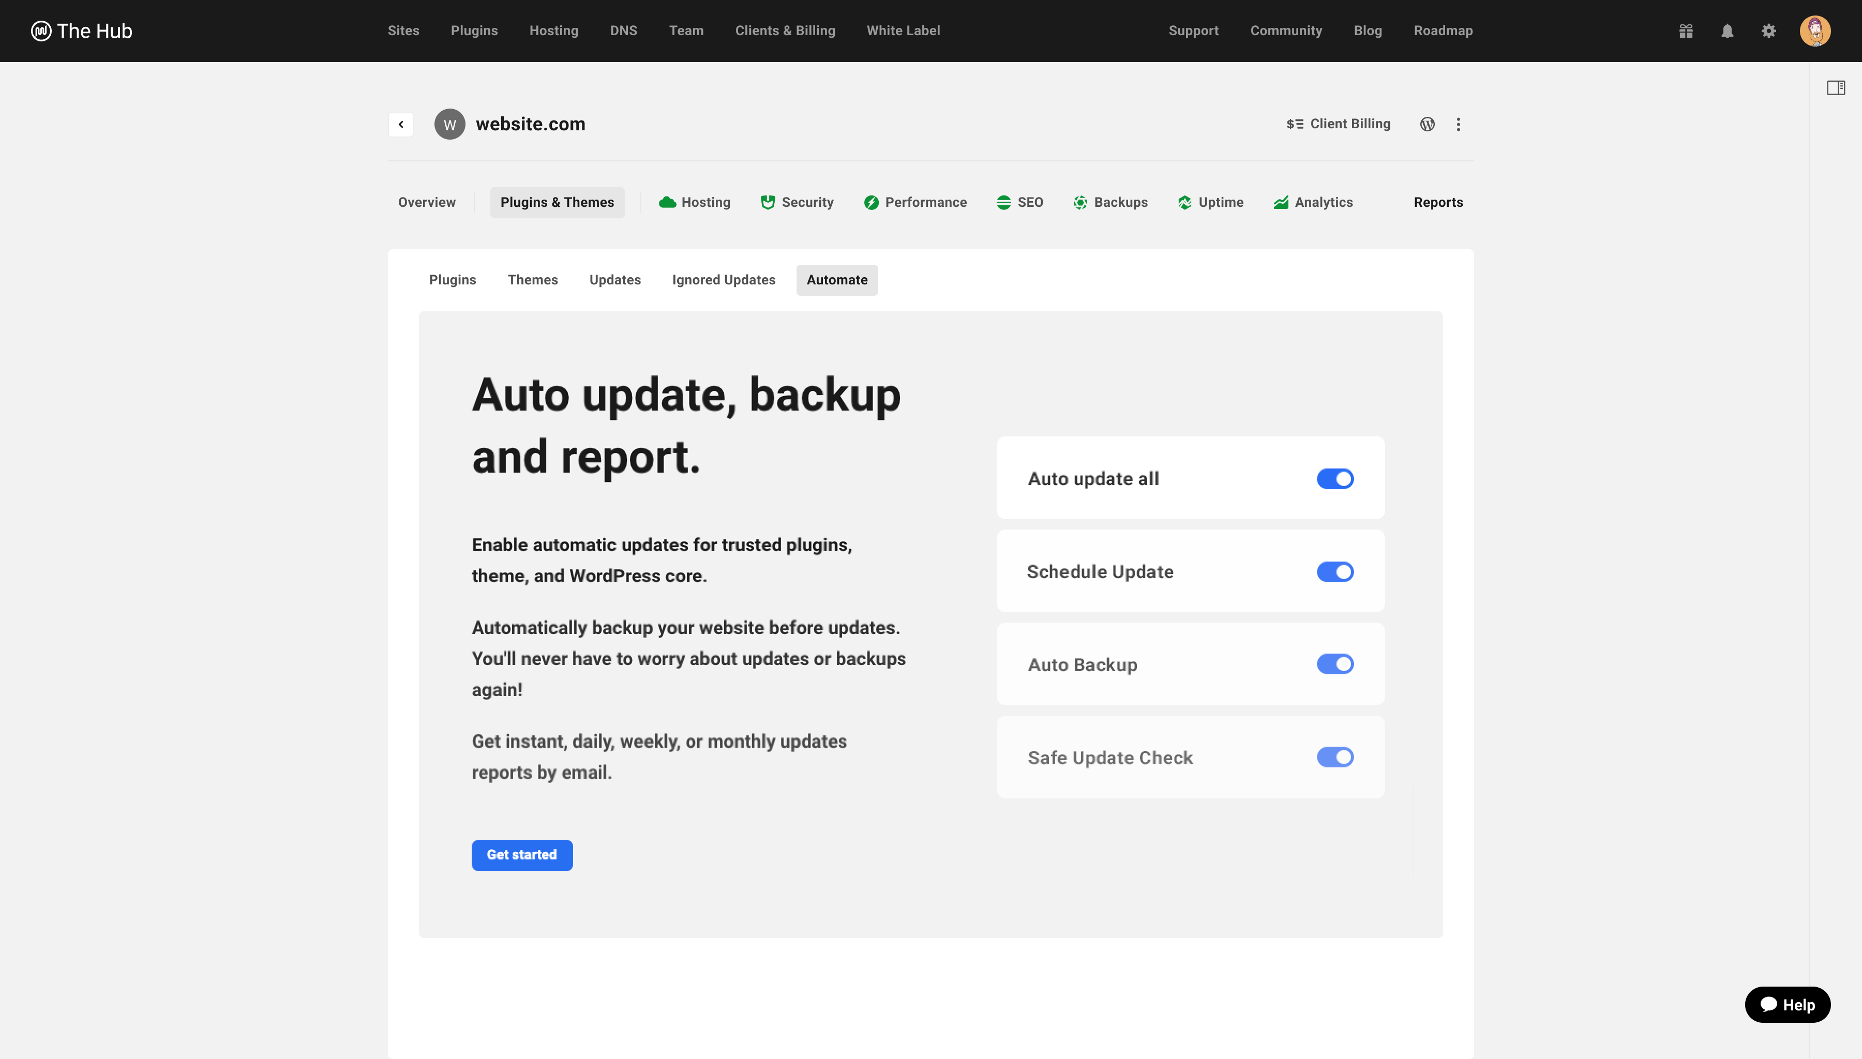Switch to the Ignored Updates tab
1862x1059 pixels.
click(723, 280)
